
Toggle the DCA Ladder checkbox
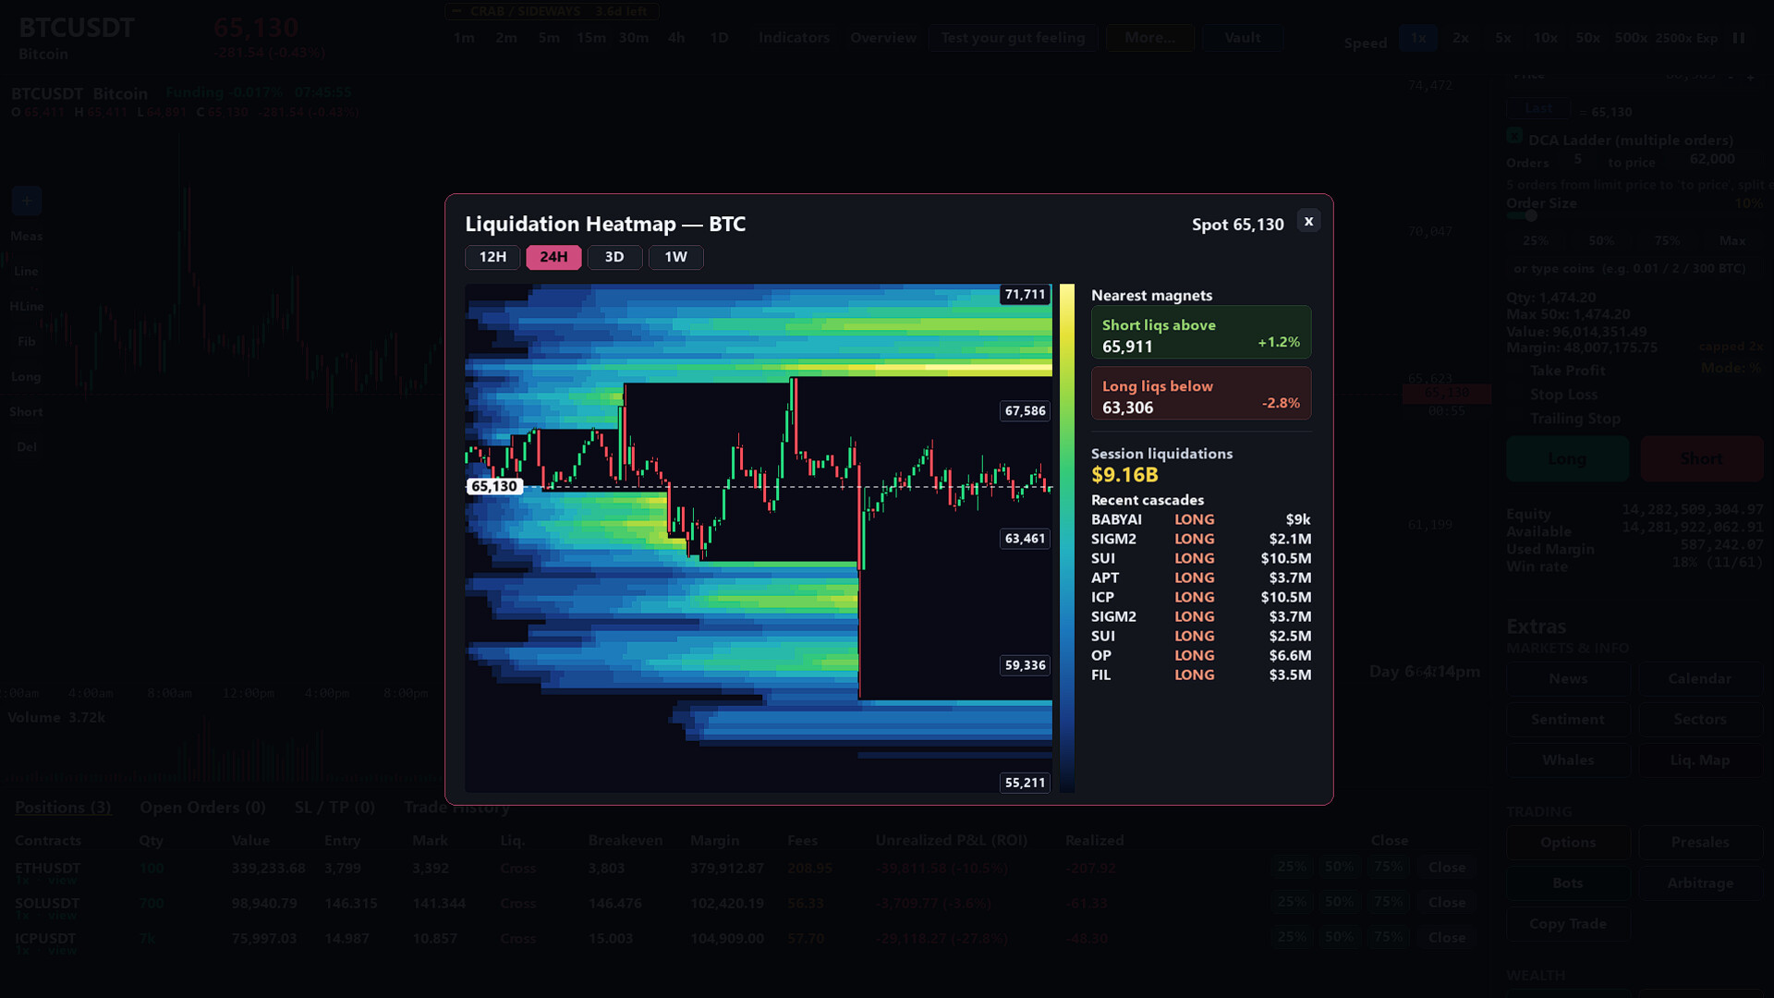pos(1514,137)
